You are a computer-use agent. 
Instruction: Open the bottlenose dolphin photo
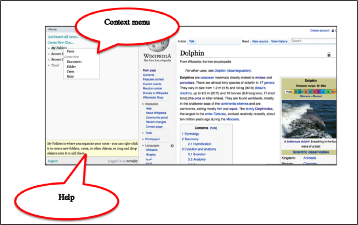(309, 119)
